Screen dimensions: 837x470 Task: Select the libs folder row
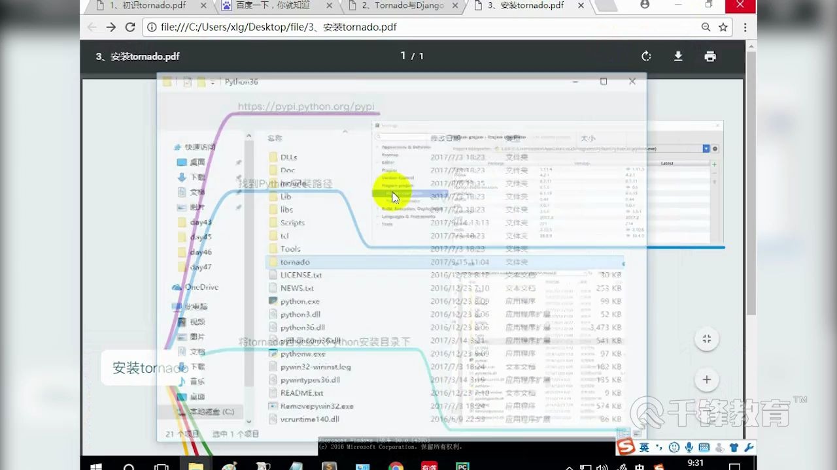(445, 210)
